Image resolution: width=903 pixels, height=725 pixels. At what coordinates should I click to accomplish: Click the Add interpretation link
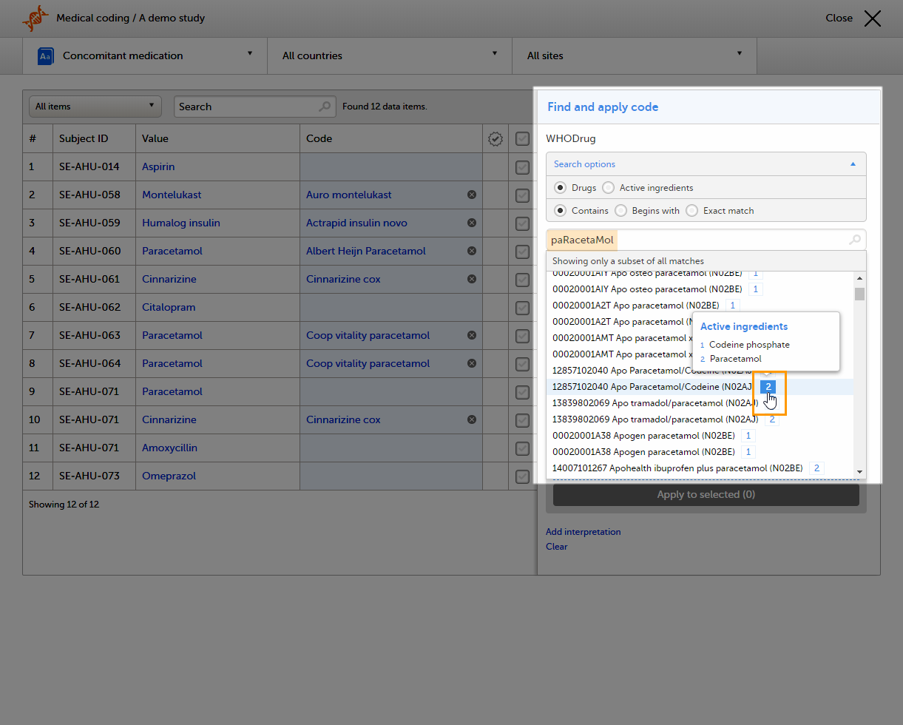point(583,532)
